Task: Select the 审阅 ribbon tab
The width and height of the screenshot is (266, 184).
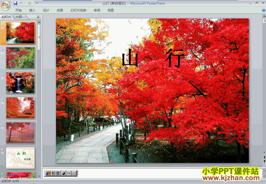Action: [97, 10]
